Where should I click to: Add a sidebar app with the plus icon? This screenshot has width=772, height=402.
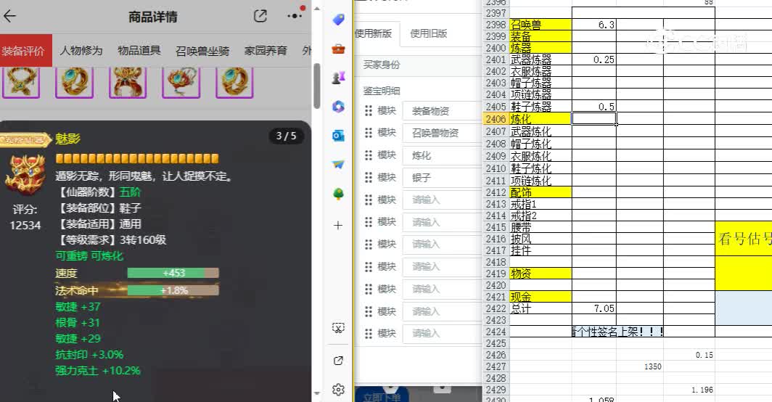[x=338, y=226]
